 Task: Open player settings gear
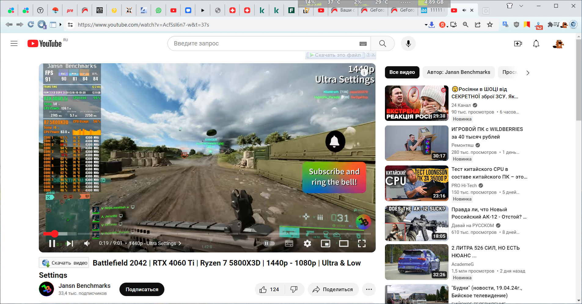click(x=307, y=243)
